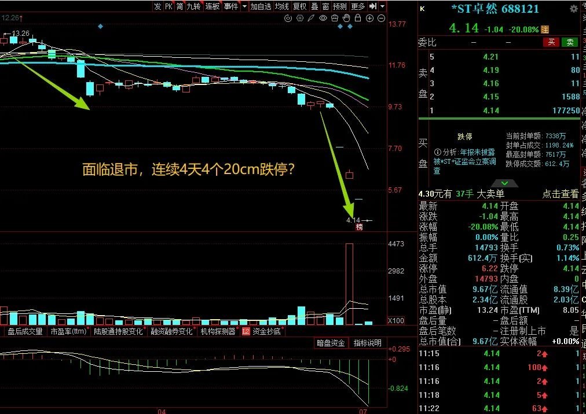This screenshot has width=586, height=414.
Task: Open the 均线 moving average option
Action: pos(281,6)
